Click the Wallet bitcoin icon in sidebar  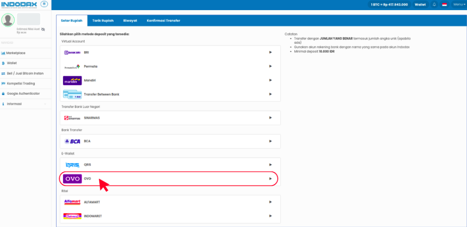[x=3, y=63]
